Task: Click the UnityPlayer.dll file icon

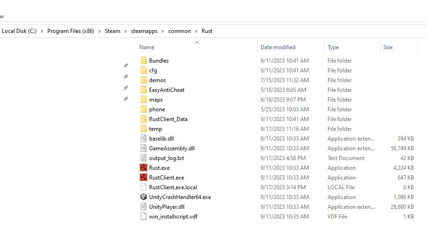Action: pos(144,207)
